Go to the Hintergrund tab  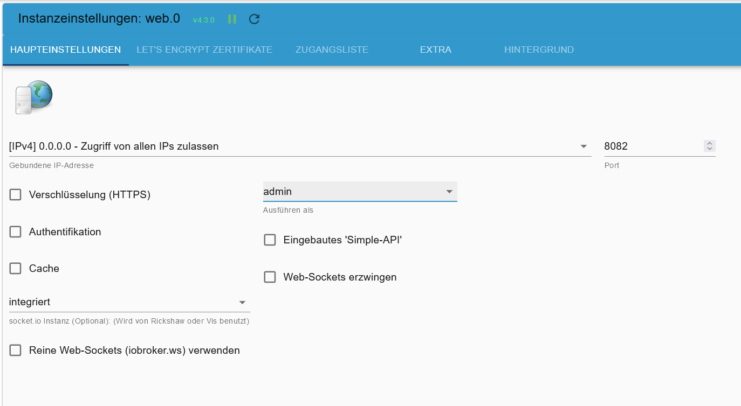pos(539,50)
